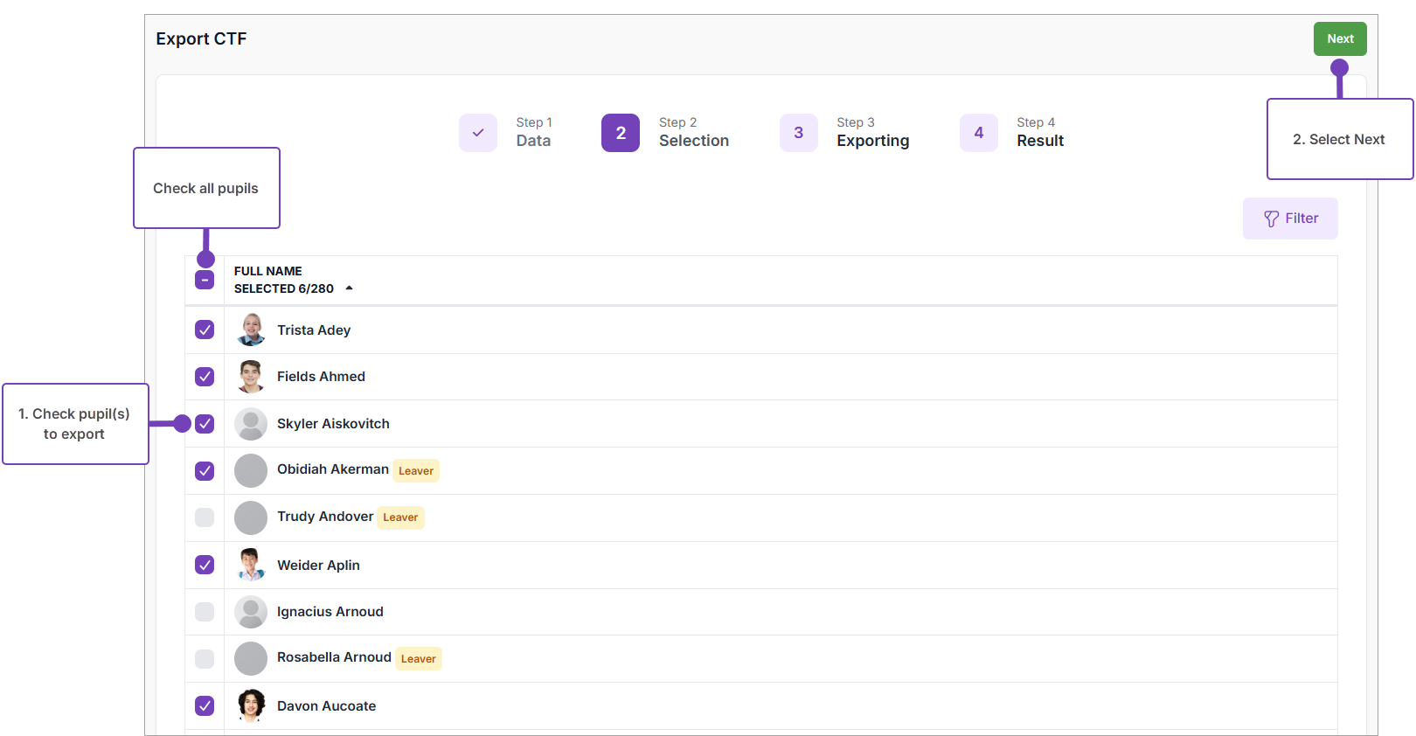Click the Full Name sort arrow

[349, 288]
